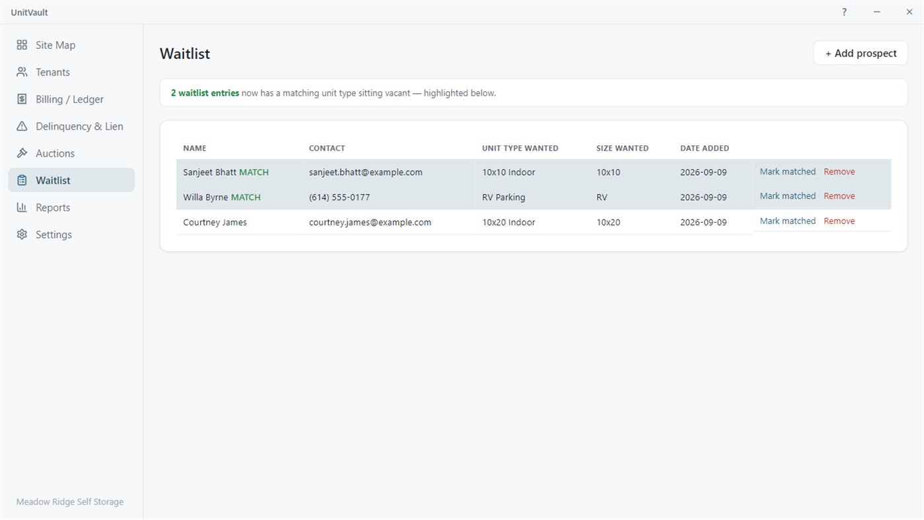Click the Auctions gavel icon

(22, 153)
